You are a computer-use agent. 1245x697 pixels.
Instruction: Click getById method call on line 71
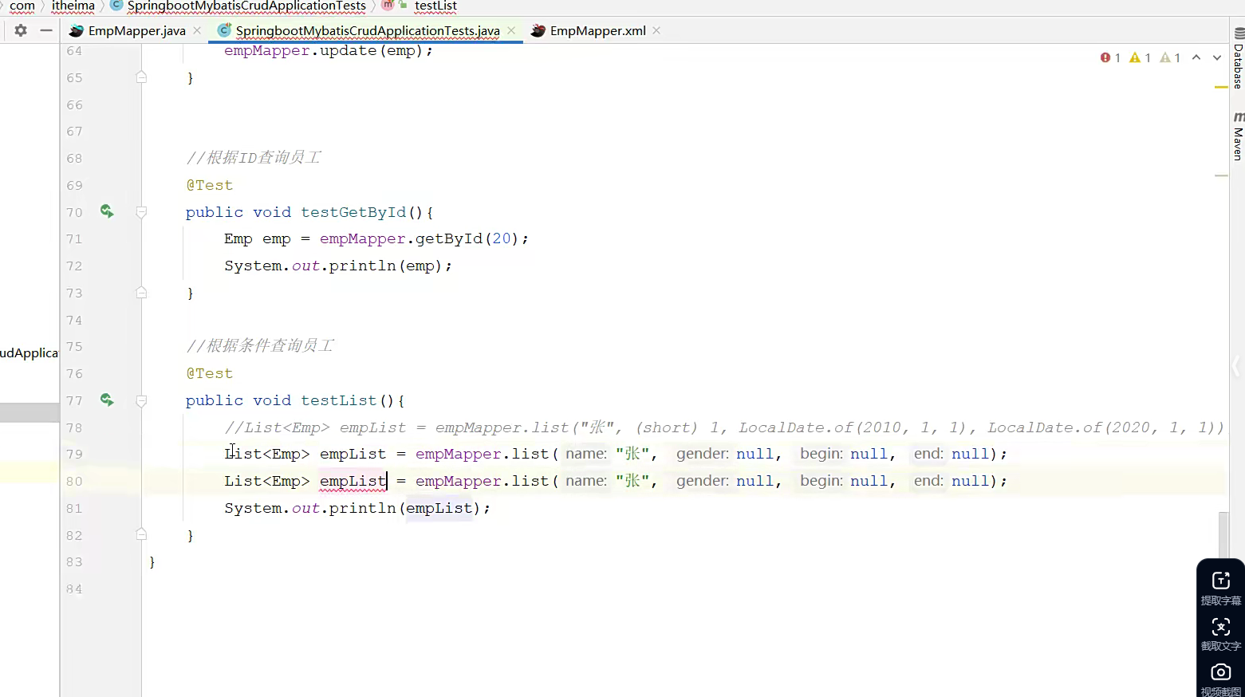pyautogui.click(x=449, y=238)
